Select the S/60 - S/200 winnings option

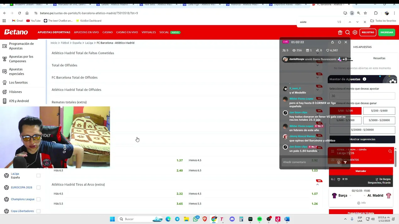tap(345, 111)
